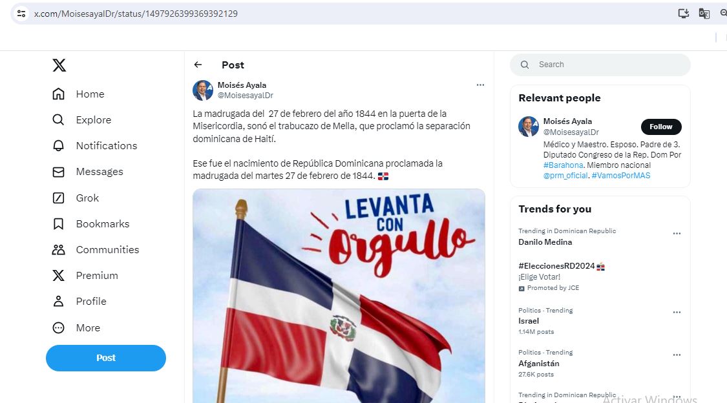Open more options for Israel trend
This screenshot has height=403, width=727.
pos(677,312)
